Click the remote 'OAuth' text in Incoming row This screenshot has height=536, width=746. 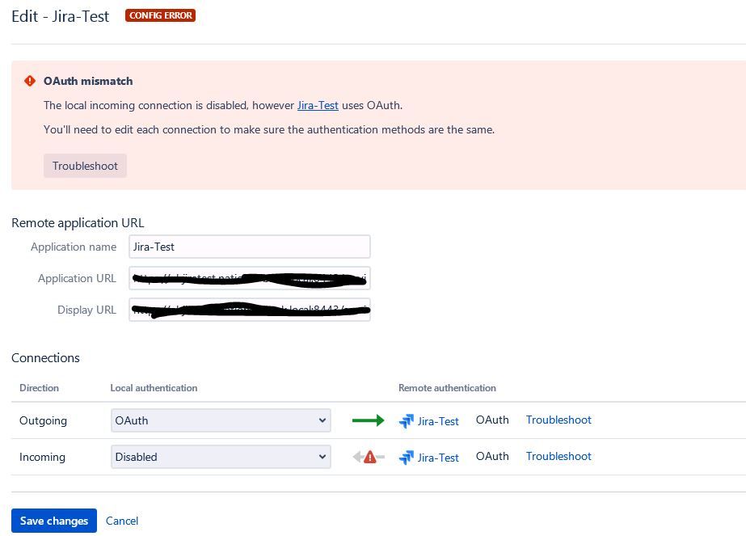(x=492, y=456)
